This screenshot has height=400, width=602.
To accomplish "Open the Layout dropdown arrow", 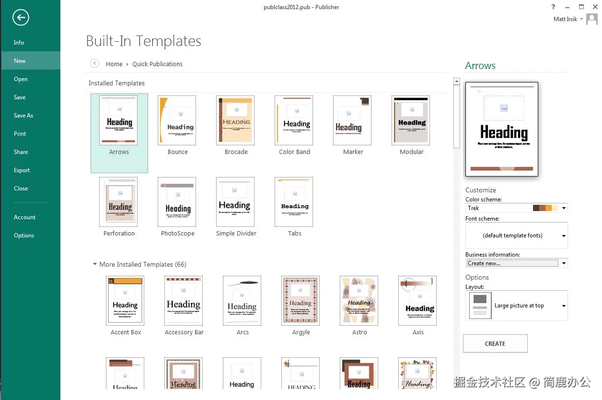I will tap(564, 306).
